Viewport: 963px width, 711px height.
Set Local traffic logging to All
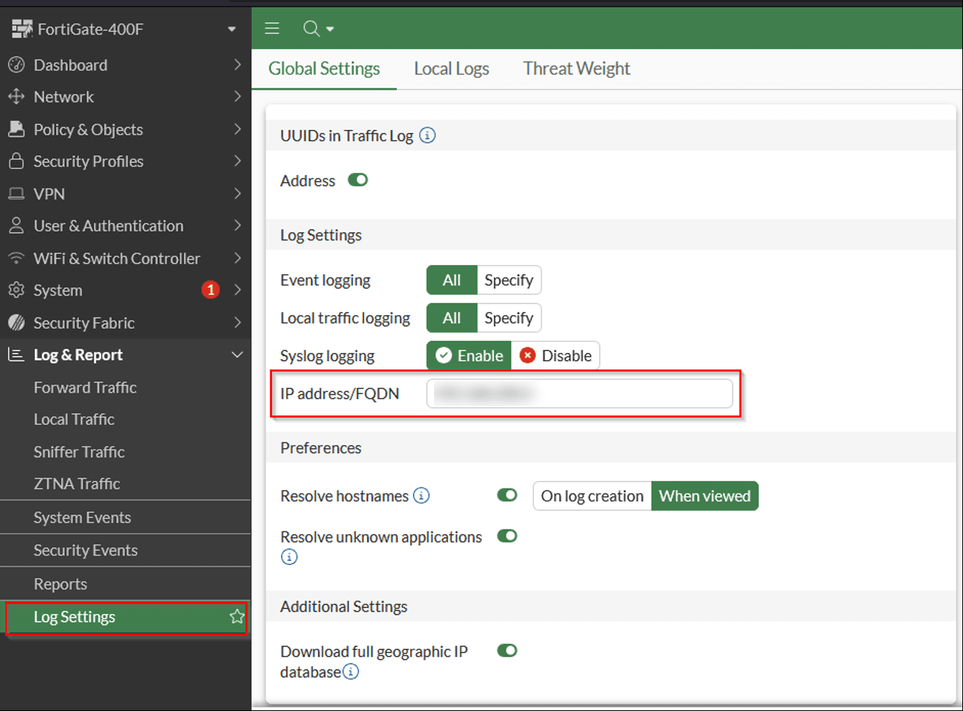(452, 318)
